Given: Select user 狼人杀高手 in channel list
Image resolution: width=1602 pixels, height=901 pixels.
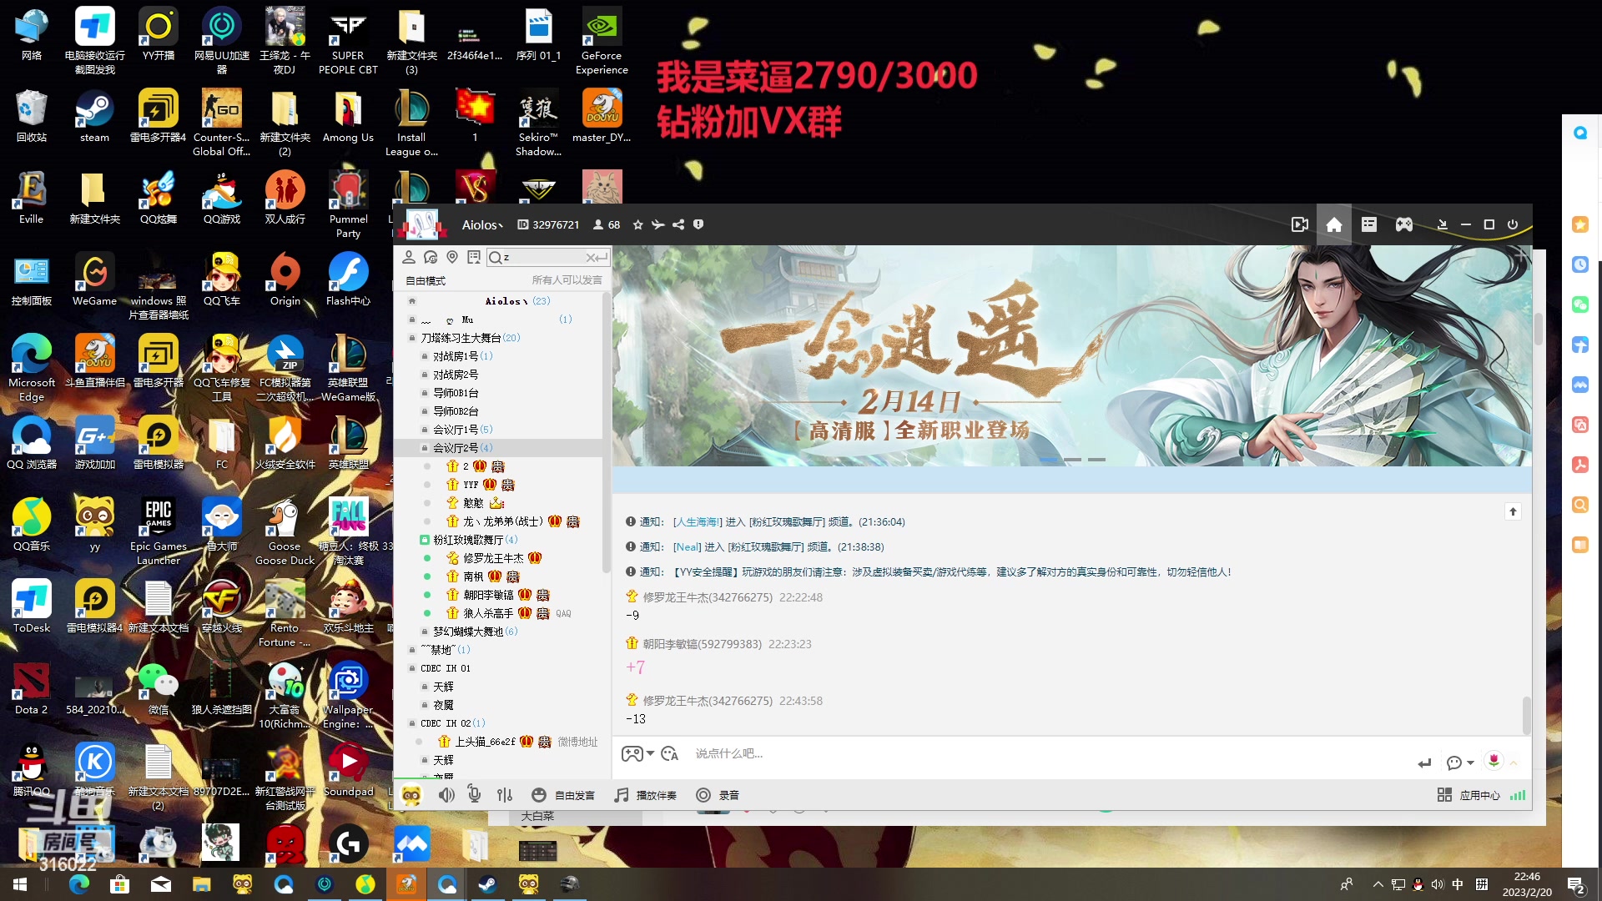Looking at the screenshot, I should (x=488, y=613).
